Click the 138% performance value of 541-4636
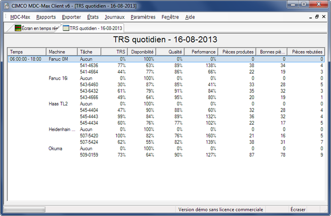 pyautogui.click(x=211, y=66)
